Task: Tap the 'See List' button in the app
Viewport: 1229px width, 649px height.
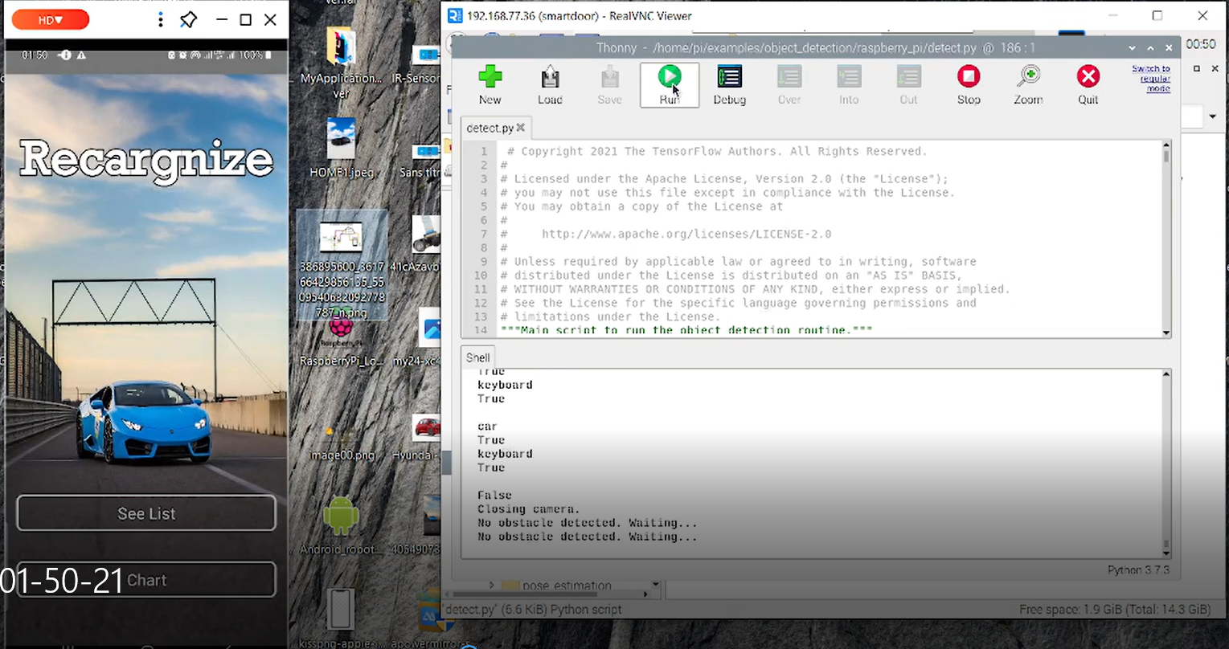Action: pyautogui.click(x=146, y=513)
